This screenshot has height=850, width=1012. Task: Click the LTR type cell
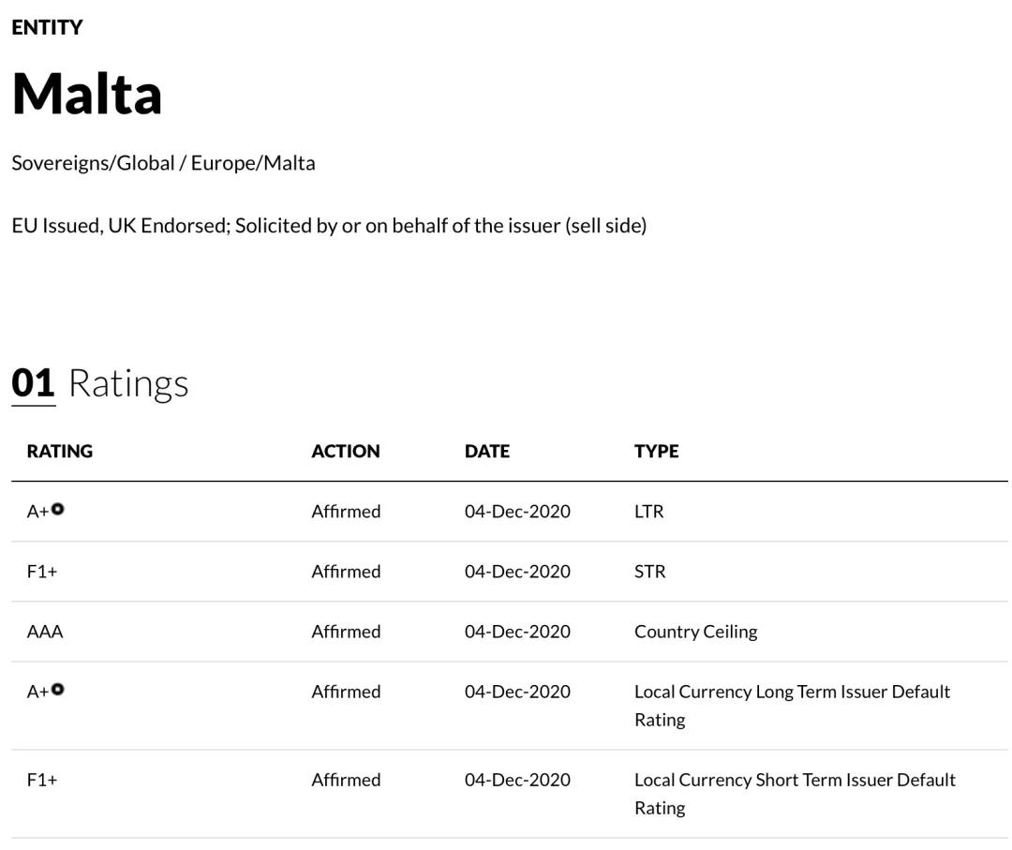[648, 512]
